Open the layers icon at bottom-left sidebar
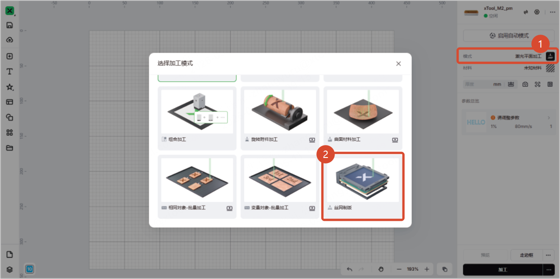The width and height of the screenshot is (560, 279). click(x=9, y=269)
